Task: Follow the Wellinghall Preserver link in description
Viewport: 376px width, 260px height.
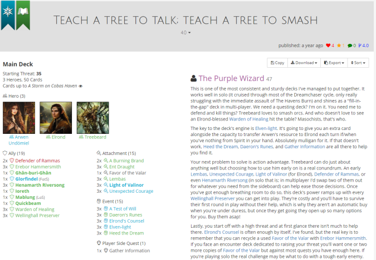Action: pos(212,198)
